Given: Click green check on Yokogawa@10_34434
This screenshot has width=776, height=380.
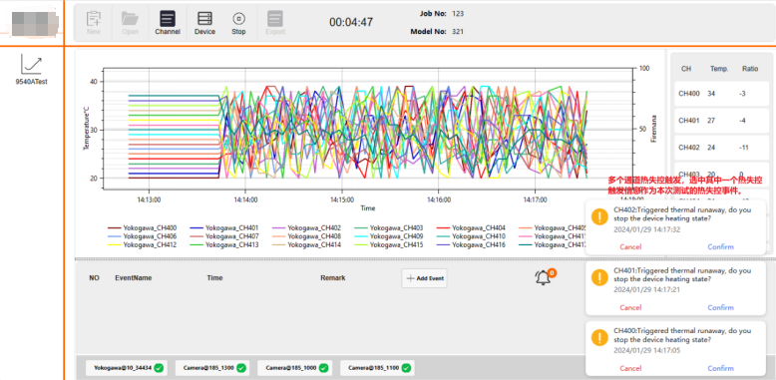Looking at the screenshot, I should 159,368.
